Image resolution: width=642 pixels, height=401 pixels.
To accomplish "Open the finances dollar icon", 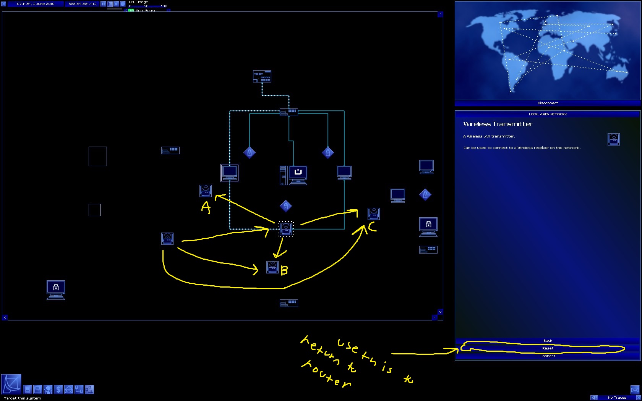I will (x=58, y=389).
